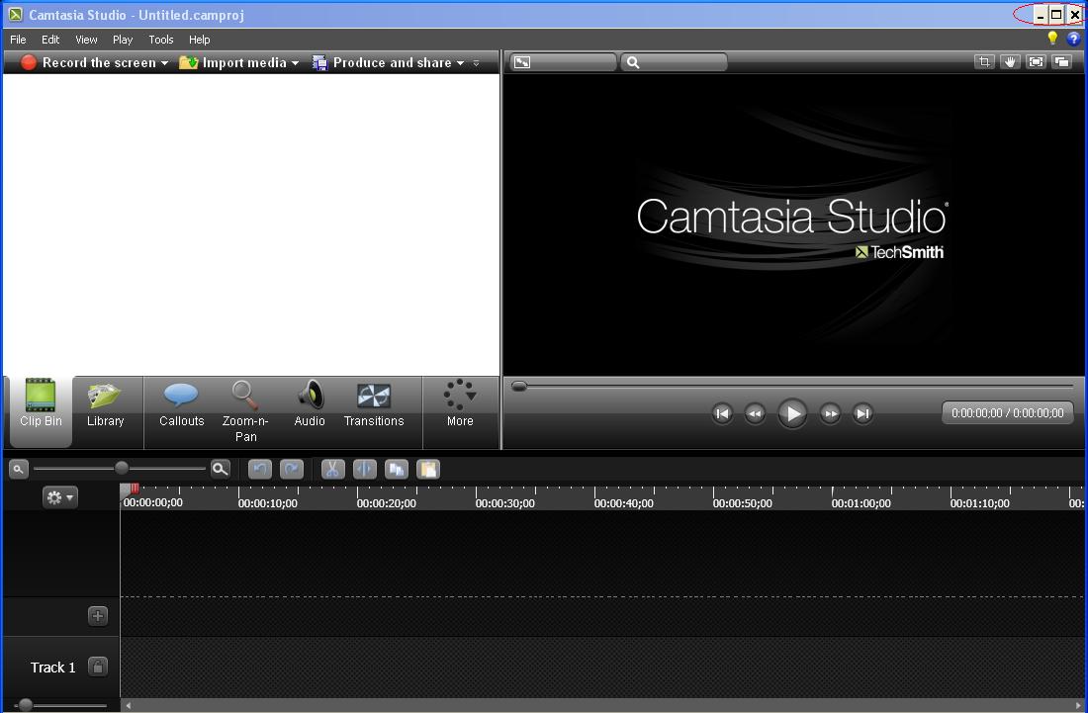Toggle full screen preview icon
The width and height of the screenshot is (1088, 713).
coord(1036,62)
